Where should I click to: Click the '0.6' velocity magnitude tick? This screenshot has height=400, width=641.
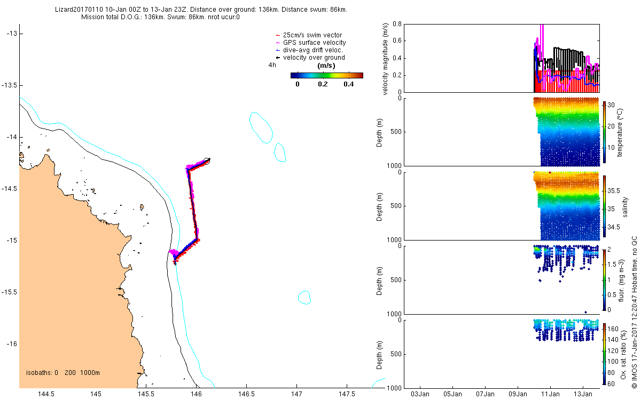[x=397, y=42]
